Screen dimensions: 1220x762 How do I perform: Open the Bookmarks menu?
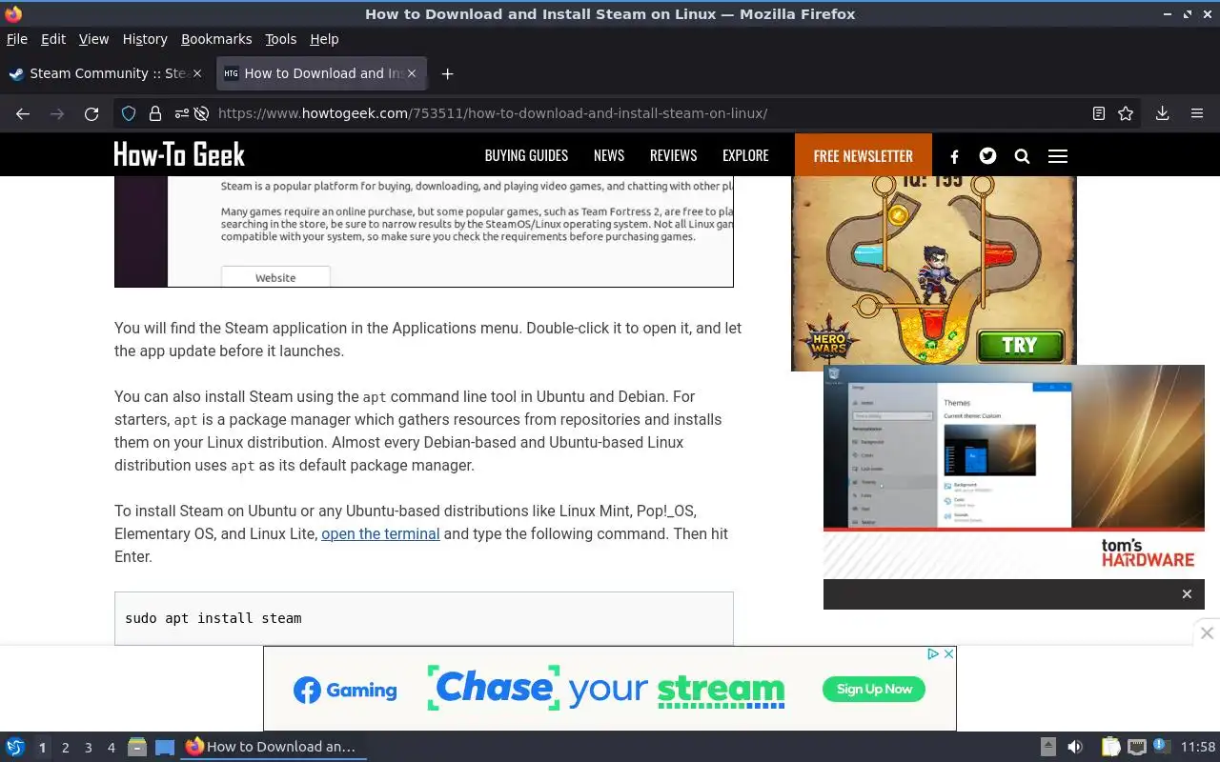point(216,39)
